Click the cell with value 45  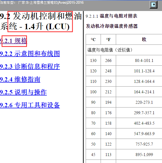coord(93,155)
